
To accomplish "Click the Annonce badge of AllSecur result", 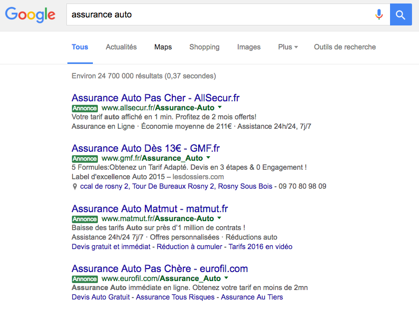I will [85, 108].
